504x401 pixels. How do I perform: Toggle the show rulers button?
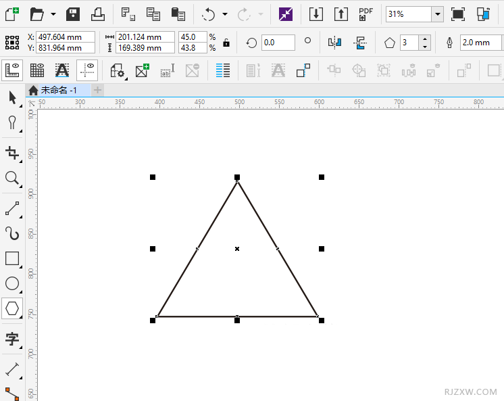pos(12,70)
